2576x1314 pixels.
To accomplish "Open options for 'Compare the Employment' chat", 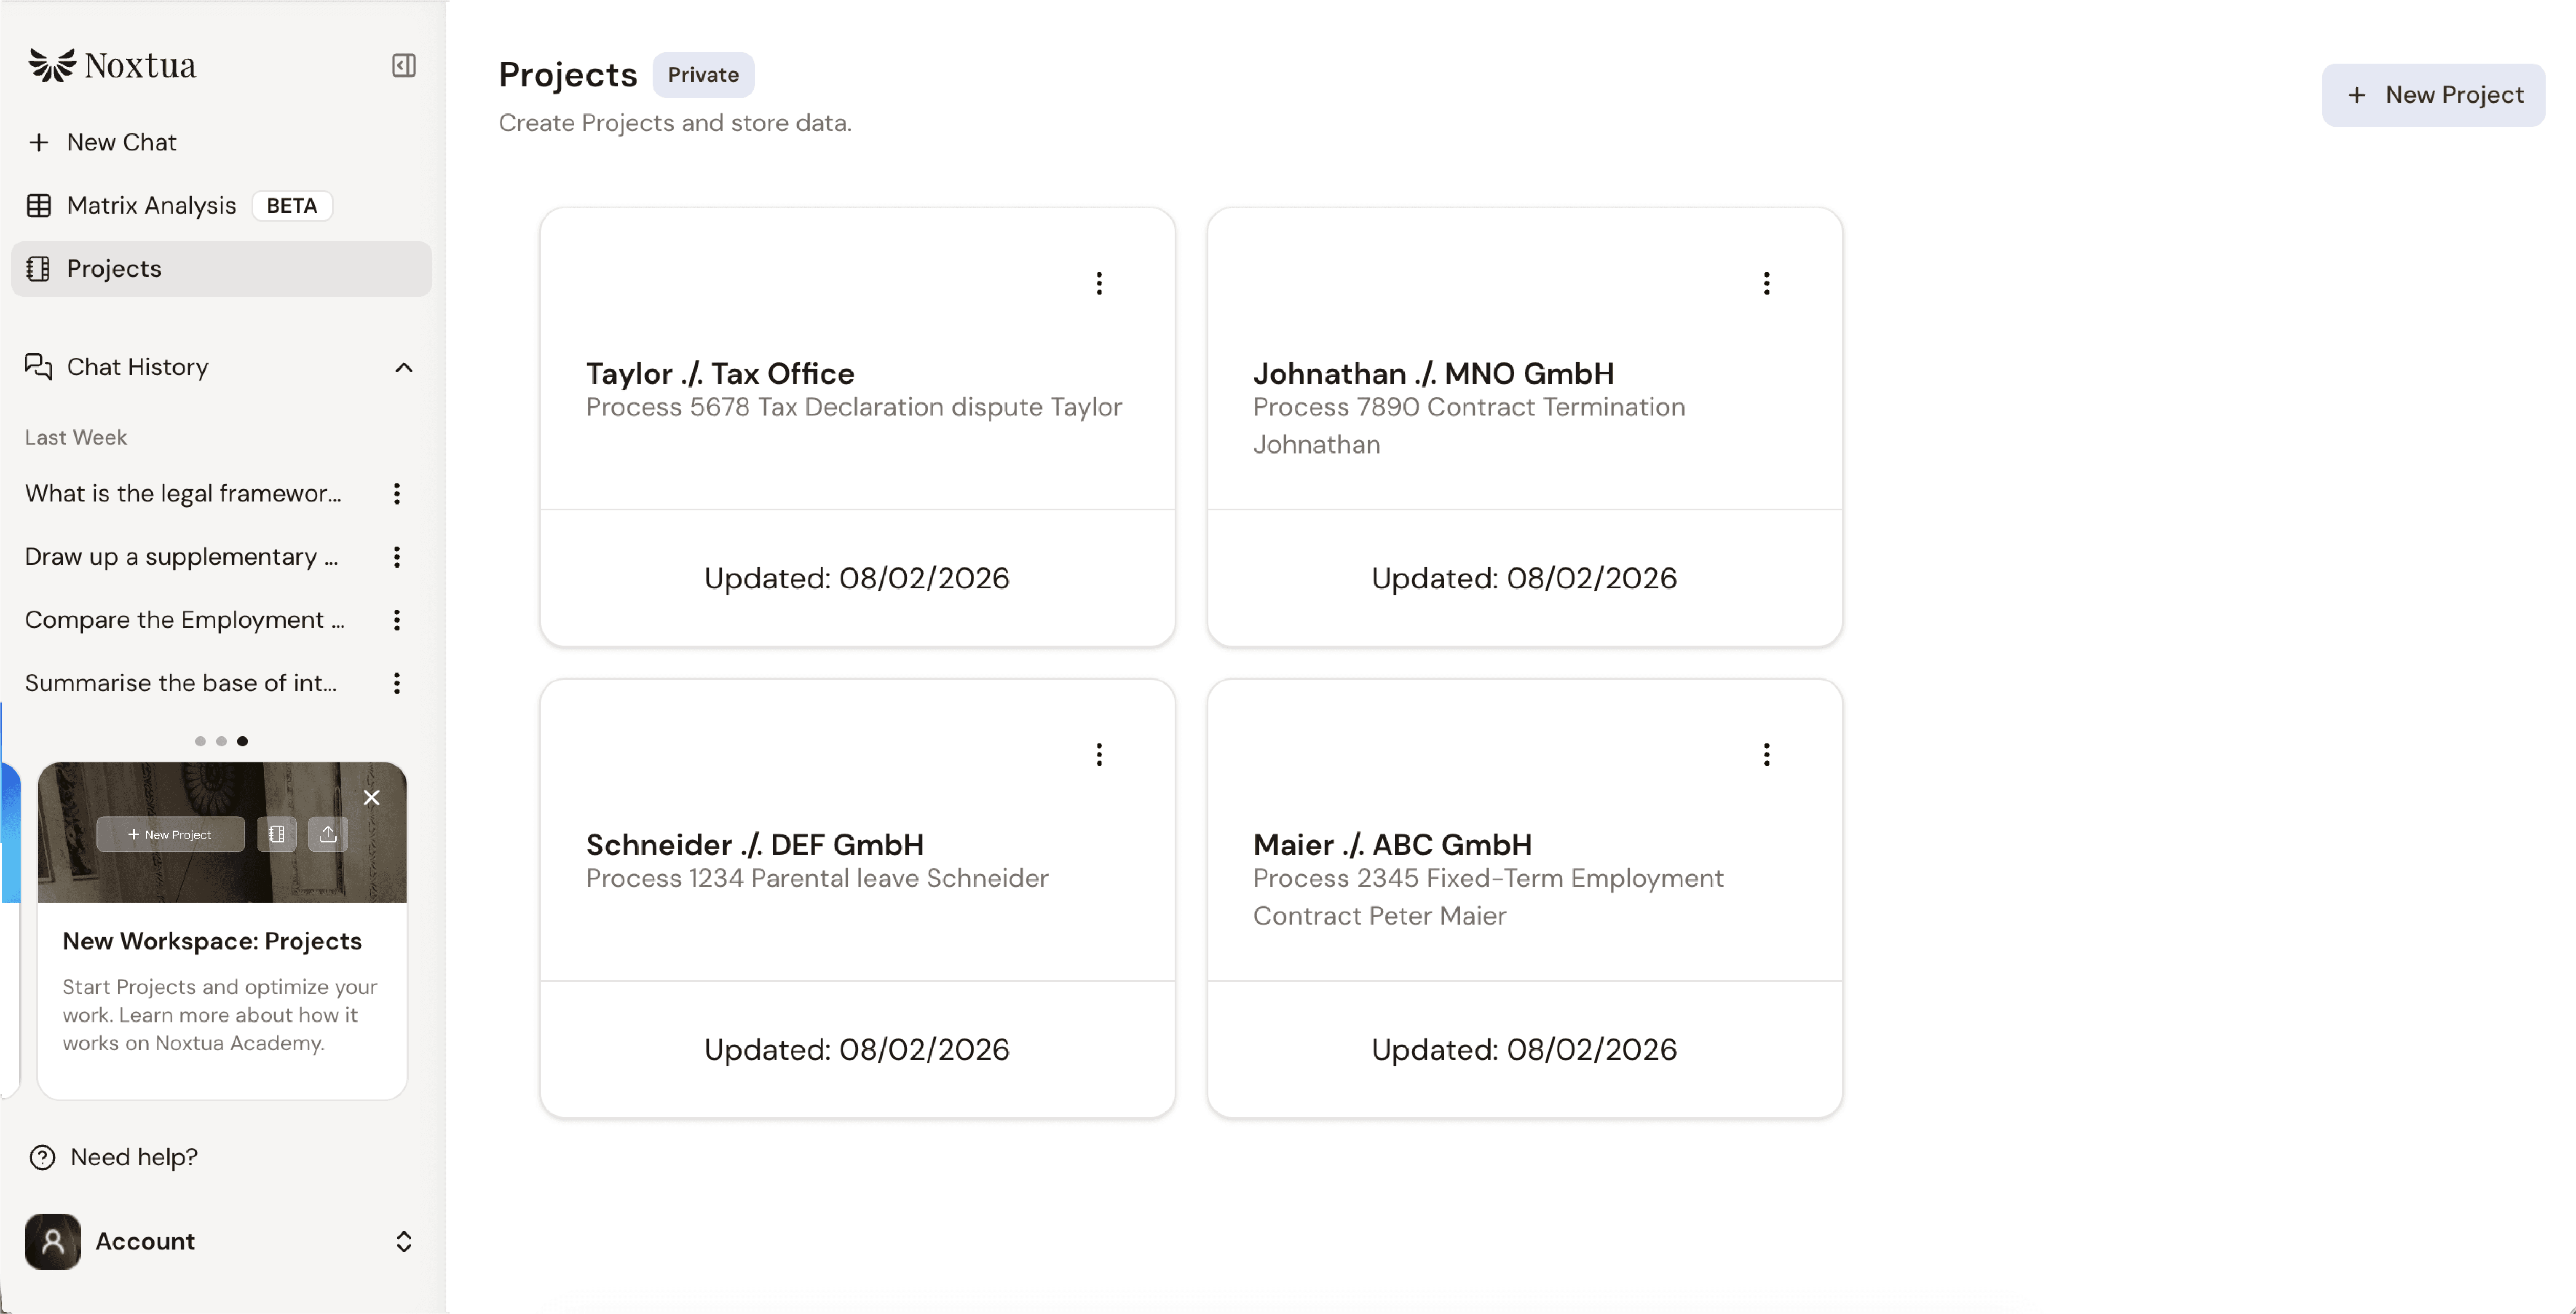I will coord(397,619).
